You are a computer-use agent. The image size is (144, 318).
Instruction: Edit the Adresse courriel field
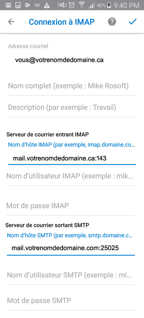coord(72,60)
